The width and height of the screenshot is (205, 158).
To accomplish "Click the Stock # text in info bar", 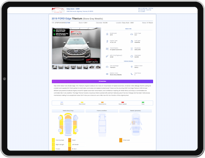I will pos(83,23).
